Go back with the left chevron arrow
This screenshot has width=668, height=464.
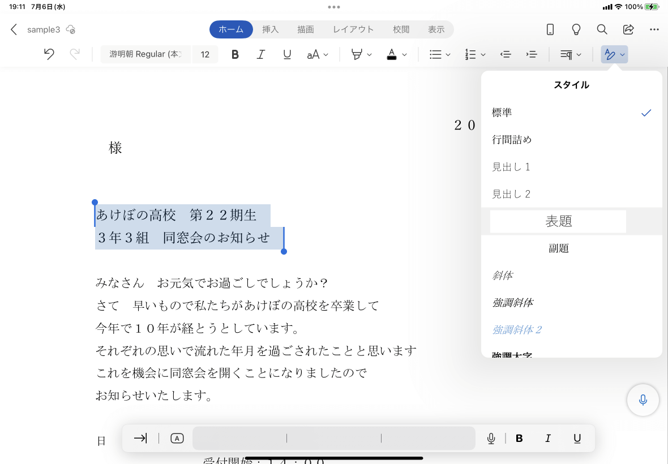pyautogui.click(x=14, y=29)
